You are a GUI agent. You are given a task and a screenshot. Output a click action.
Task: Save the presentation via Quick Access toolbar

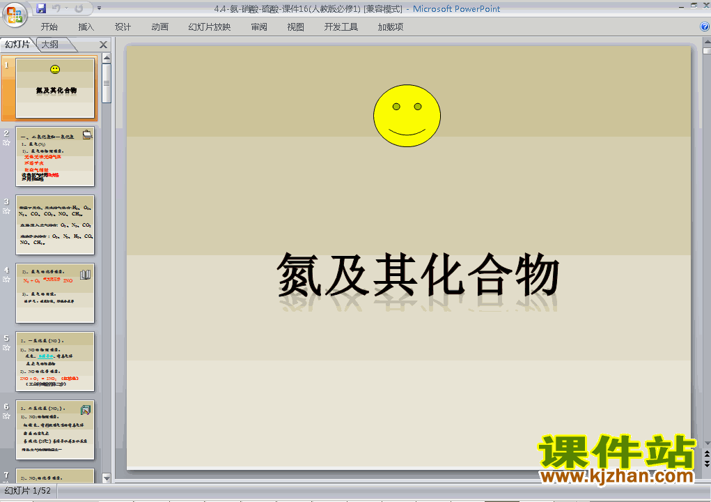(41, 8)
